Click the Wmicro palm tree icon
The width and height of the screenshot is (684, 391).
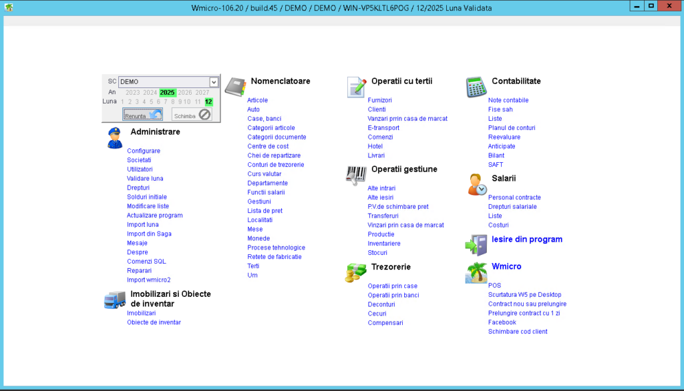(x=476, y=272)
